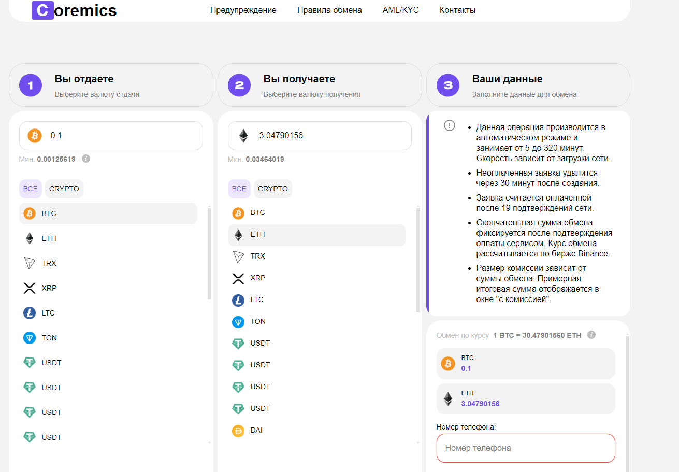679x472 pixels.
Task: Switch to CRYPTO filter in give column
Action: point(64,189)
